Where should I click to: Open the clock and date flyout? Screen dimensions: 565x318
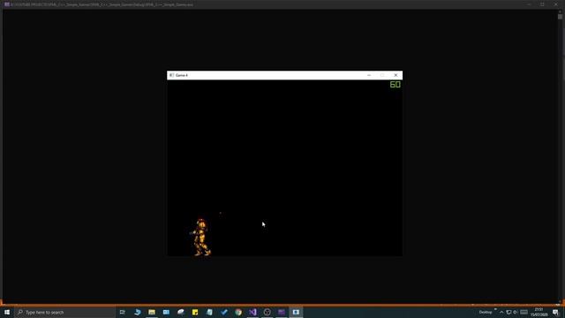[x=539, y=312]
